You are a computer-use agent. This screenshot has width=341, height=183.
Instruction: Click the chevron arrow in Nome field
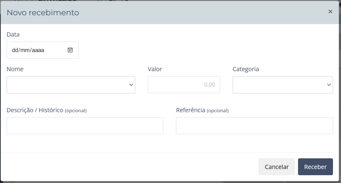tap(131, 85)
